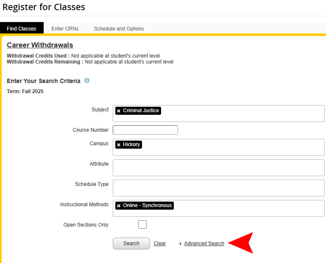The width and height of the screenshot is (326, 263).
Task: Click the Schedule Type label
Action: (x=92, y=184)
